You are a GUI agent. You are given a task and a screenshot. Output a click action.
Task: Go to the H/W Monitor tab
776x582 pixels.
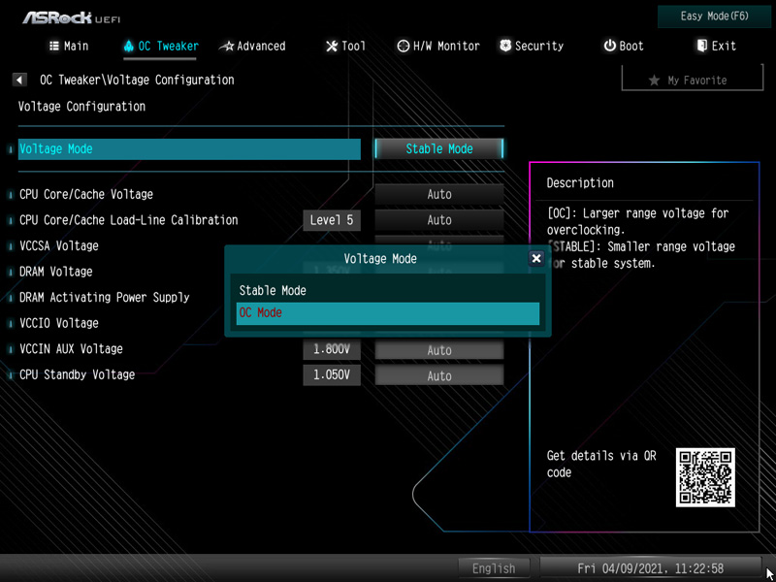click(438, 46)
